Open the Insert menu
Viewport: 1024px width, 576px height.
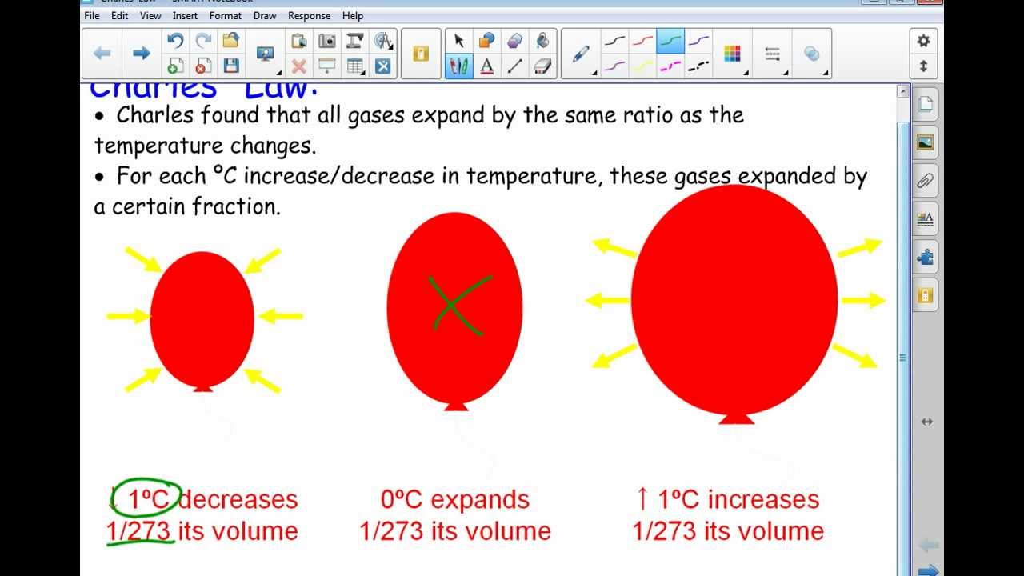tap(186, 15)
